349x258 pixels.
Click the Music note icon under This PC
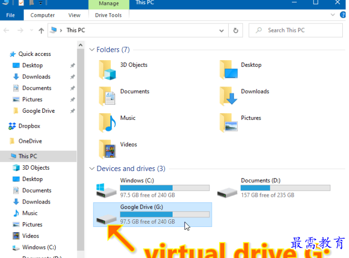point(16,213)
